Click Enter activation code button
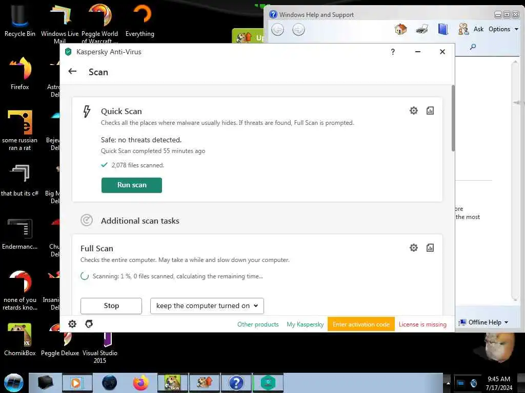The width and height of the screenshot is (525, 393). (361, 324)
